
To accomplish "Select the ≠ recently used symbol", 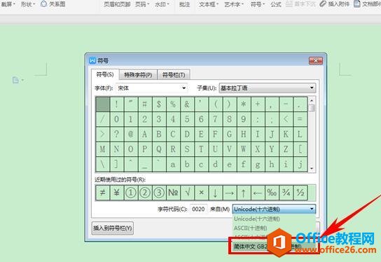I will pos(102,193).
